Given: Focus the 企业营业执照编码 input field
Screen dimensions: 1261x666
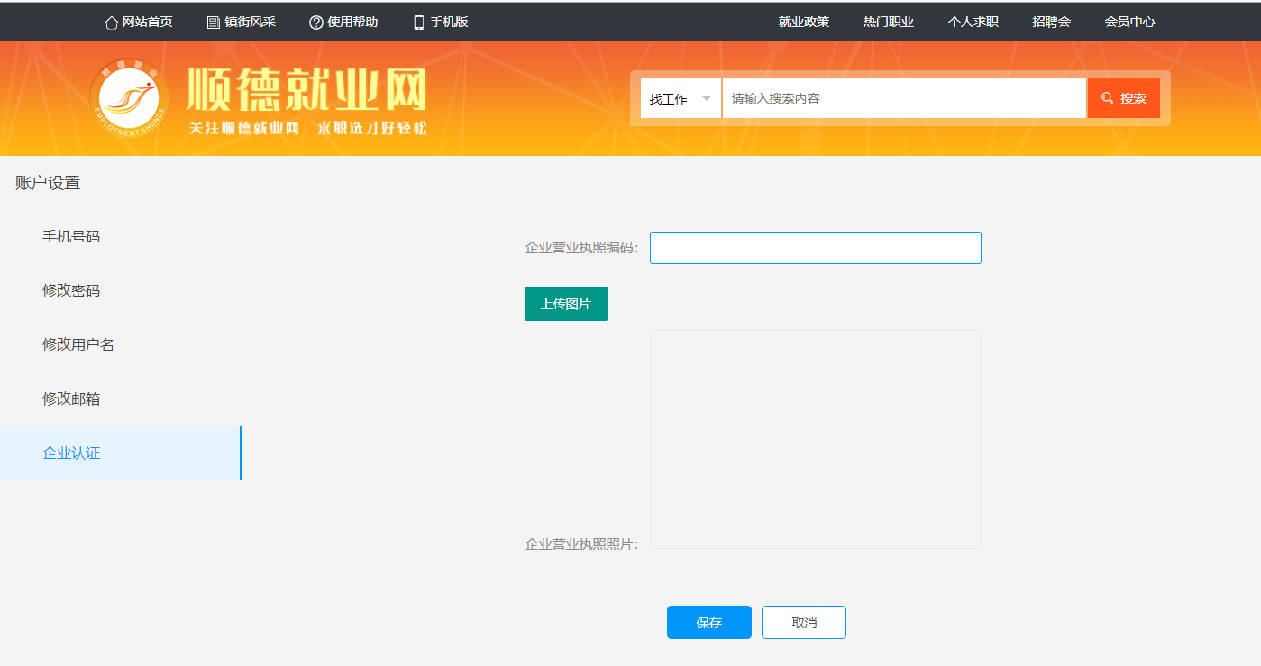Looking at the screenshot, I should [x=815, y=248].
